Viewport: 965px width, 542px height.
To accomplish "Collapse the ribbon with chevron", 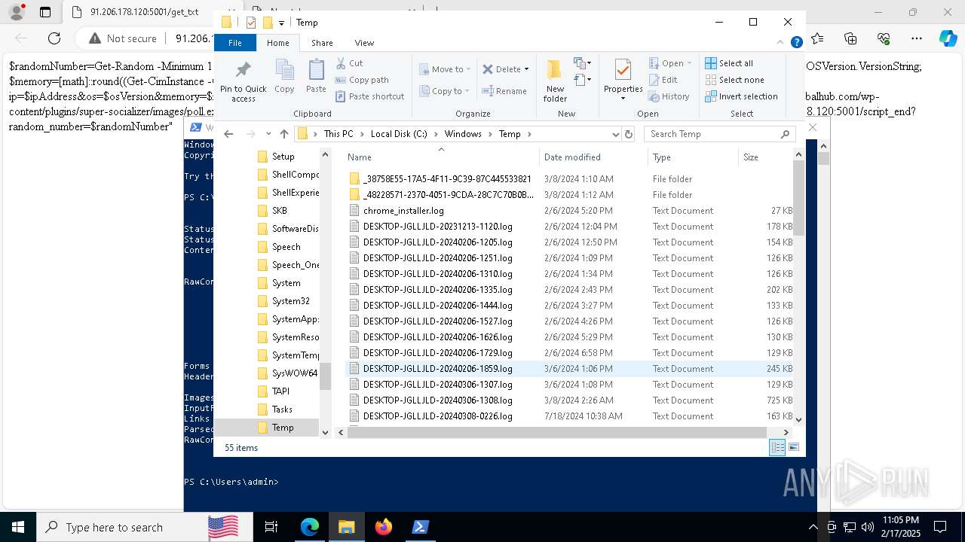I will point(781,43).
